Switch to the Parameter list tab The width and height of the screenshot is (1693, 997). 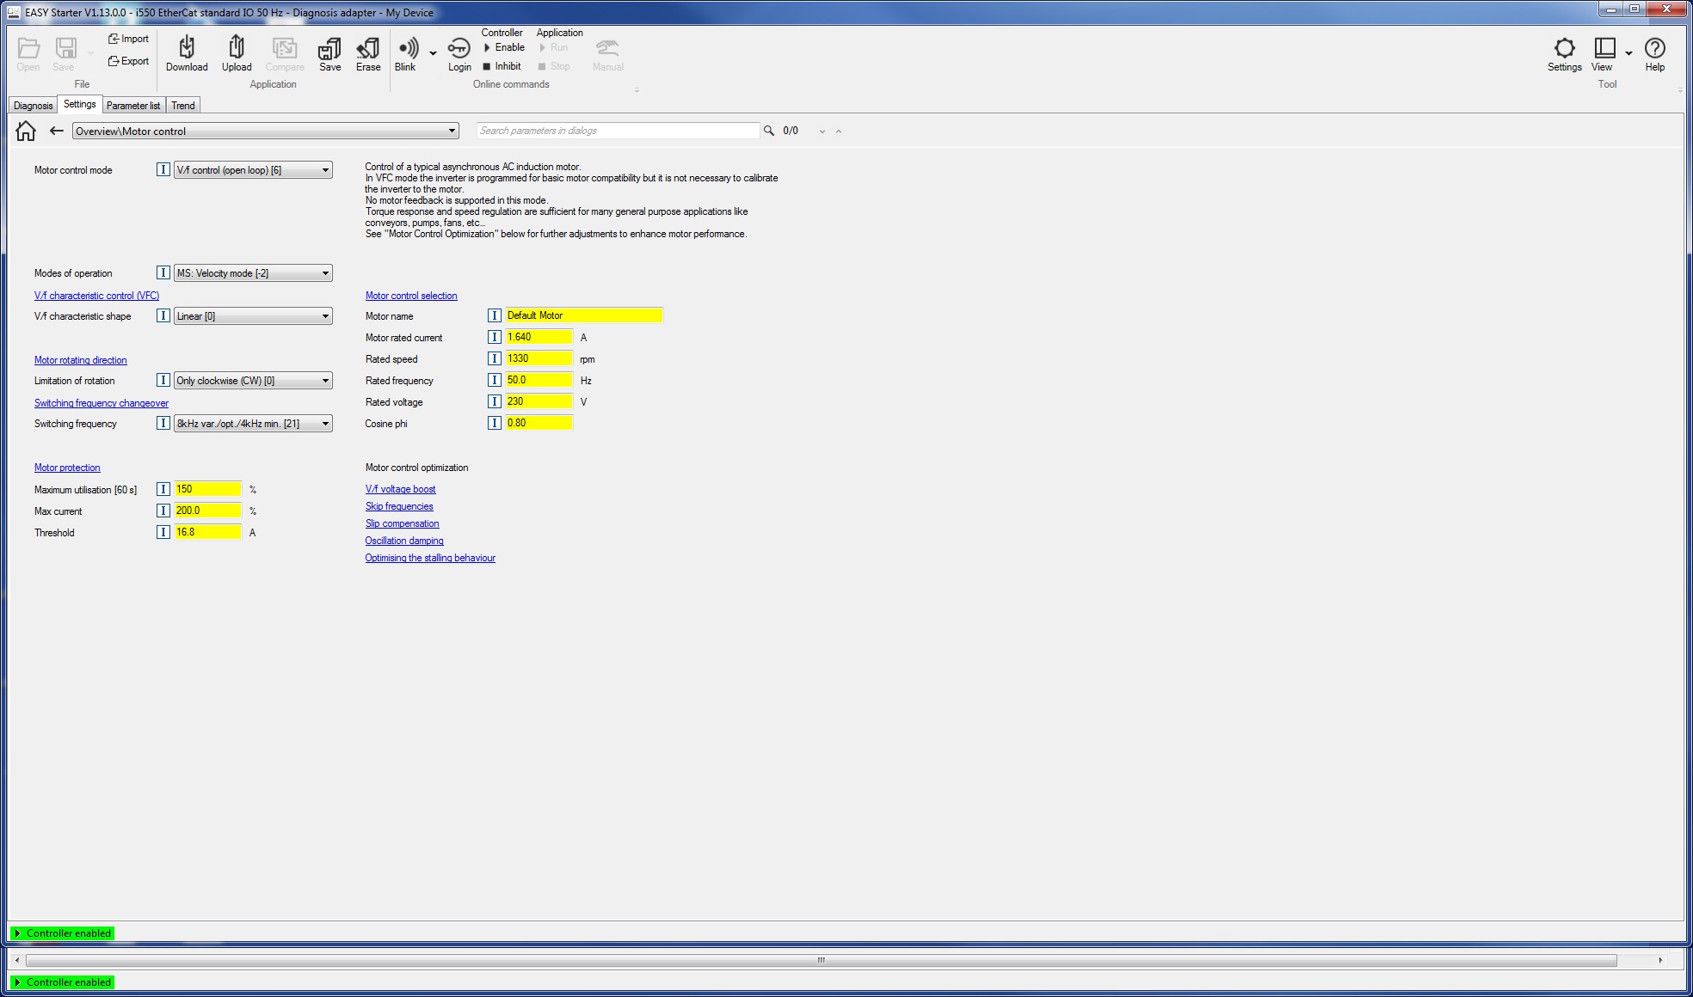(133, 106)
